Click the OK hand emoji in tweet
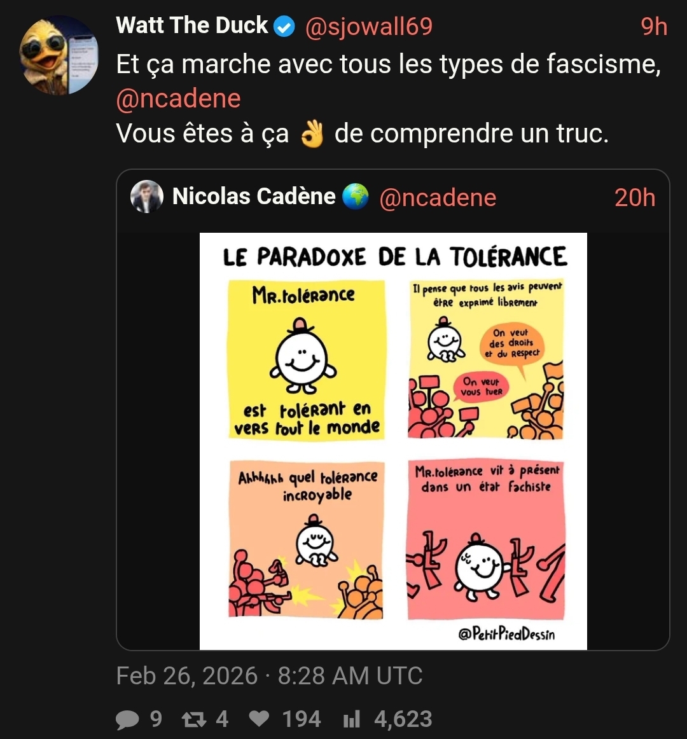 click(312, 134)
